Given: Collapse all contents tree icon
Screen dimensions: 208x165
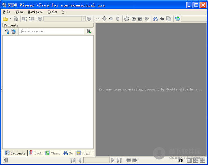Looking at the screenshot, I should [x=14, y=32].
